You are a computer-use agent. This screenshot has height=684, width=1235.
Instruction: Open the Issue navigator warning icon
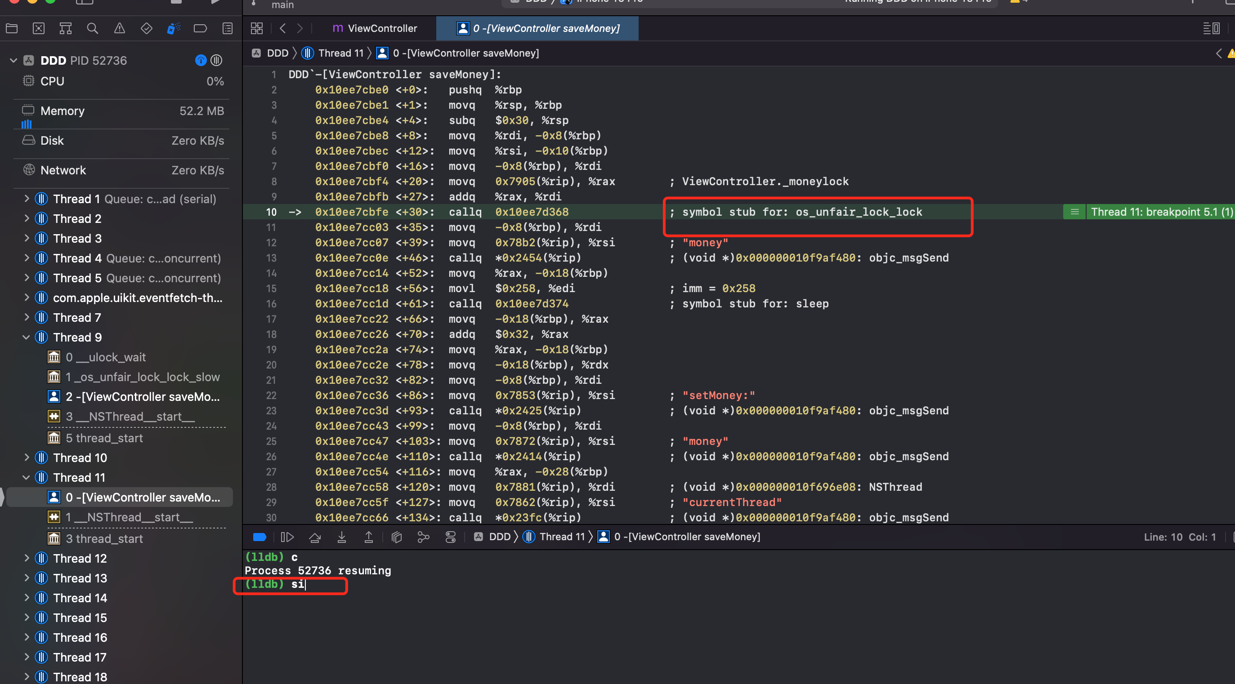119,28
